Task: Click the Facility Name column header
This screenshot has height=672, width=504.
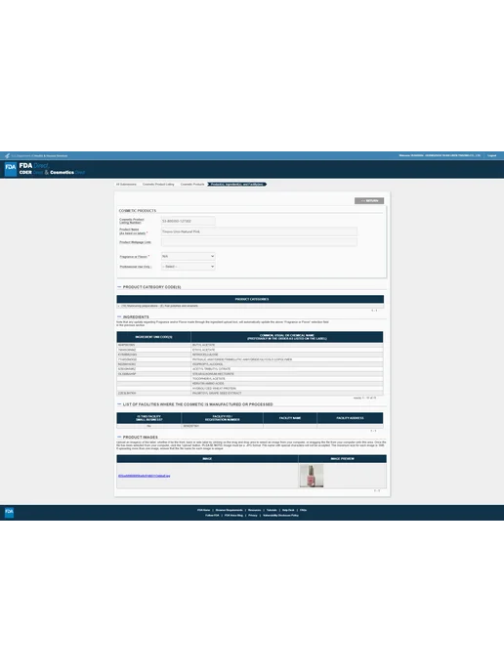Action: (290, 418)
